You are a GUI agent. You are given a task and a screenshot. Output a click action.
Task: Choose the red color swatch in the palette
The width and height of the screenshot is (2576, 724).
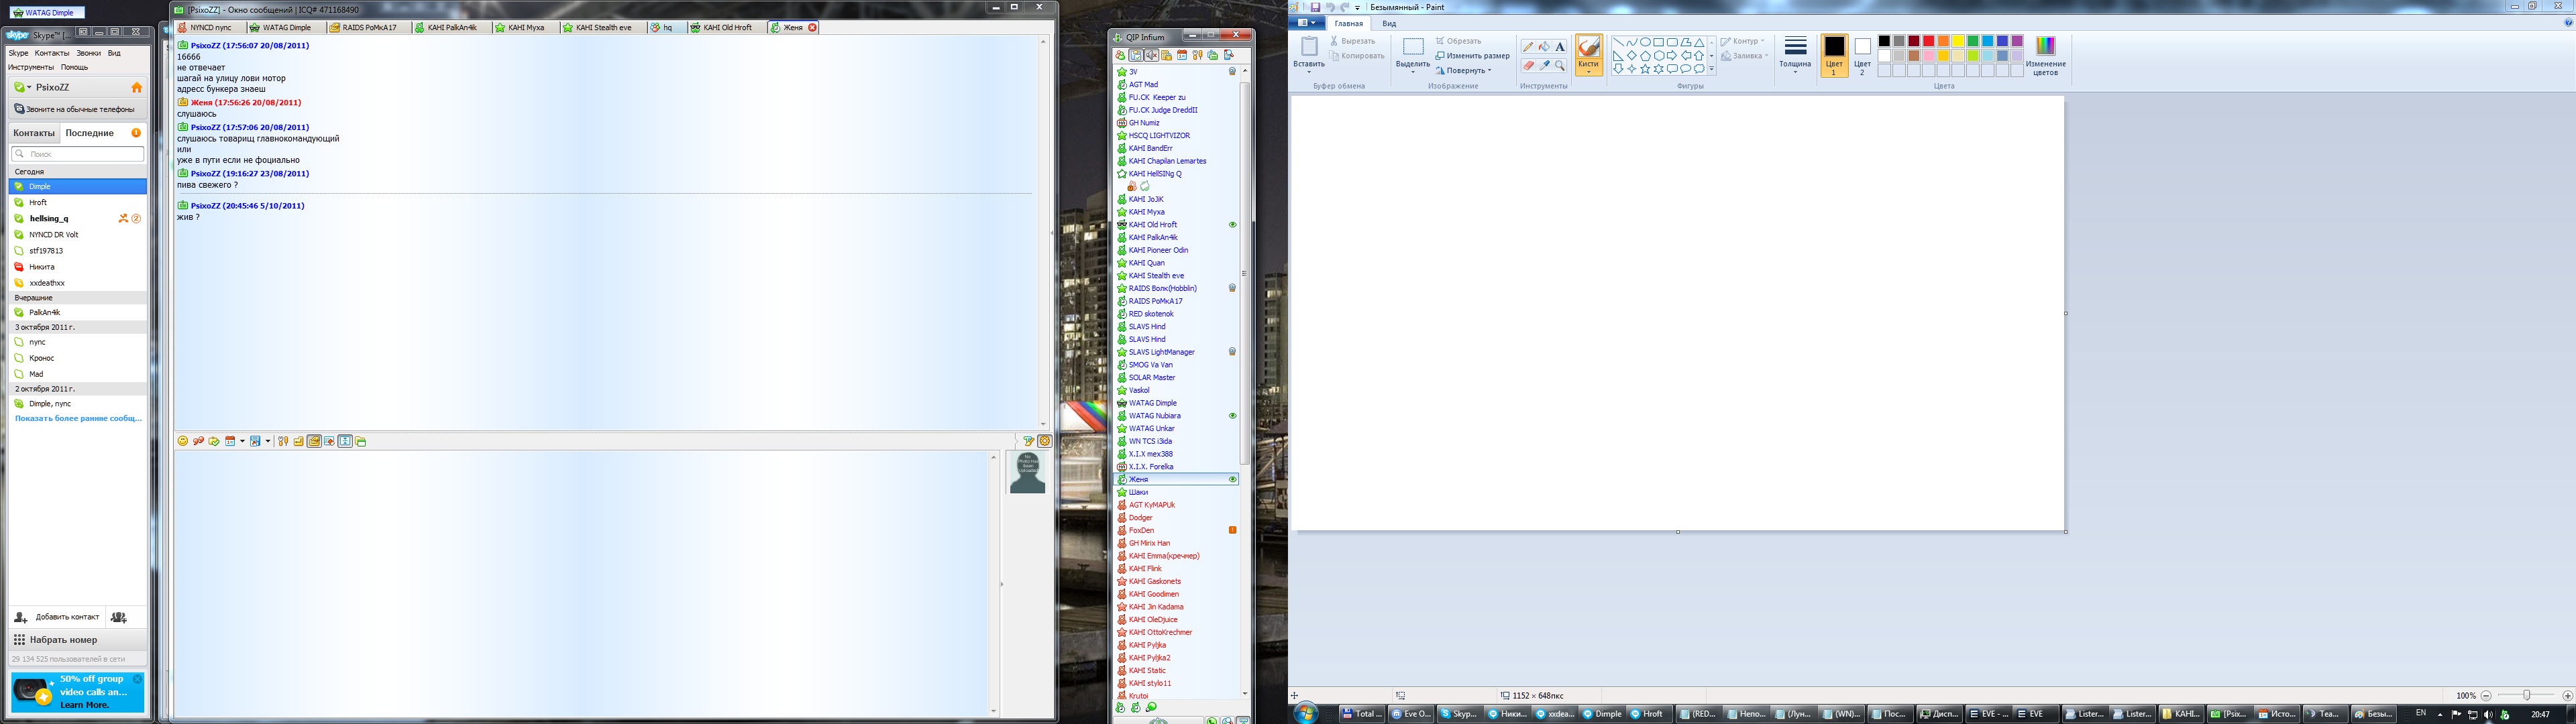[1928, 41]
